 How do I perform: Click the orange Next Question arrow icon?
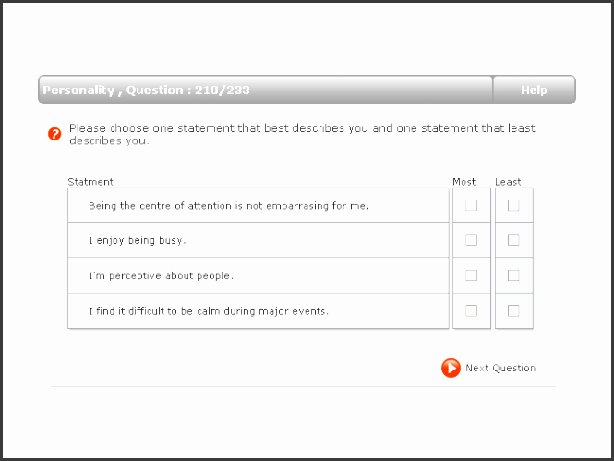(x=451, y=368)
